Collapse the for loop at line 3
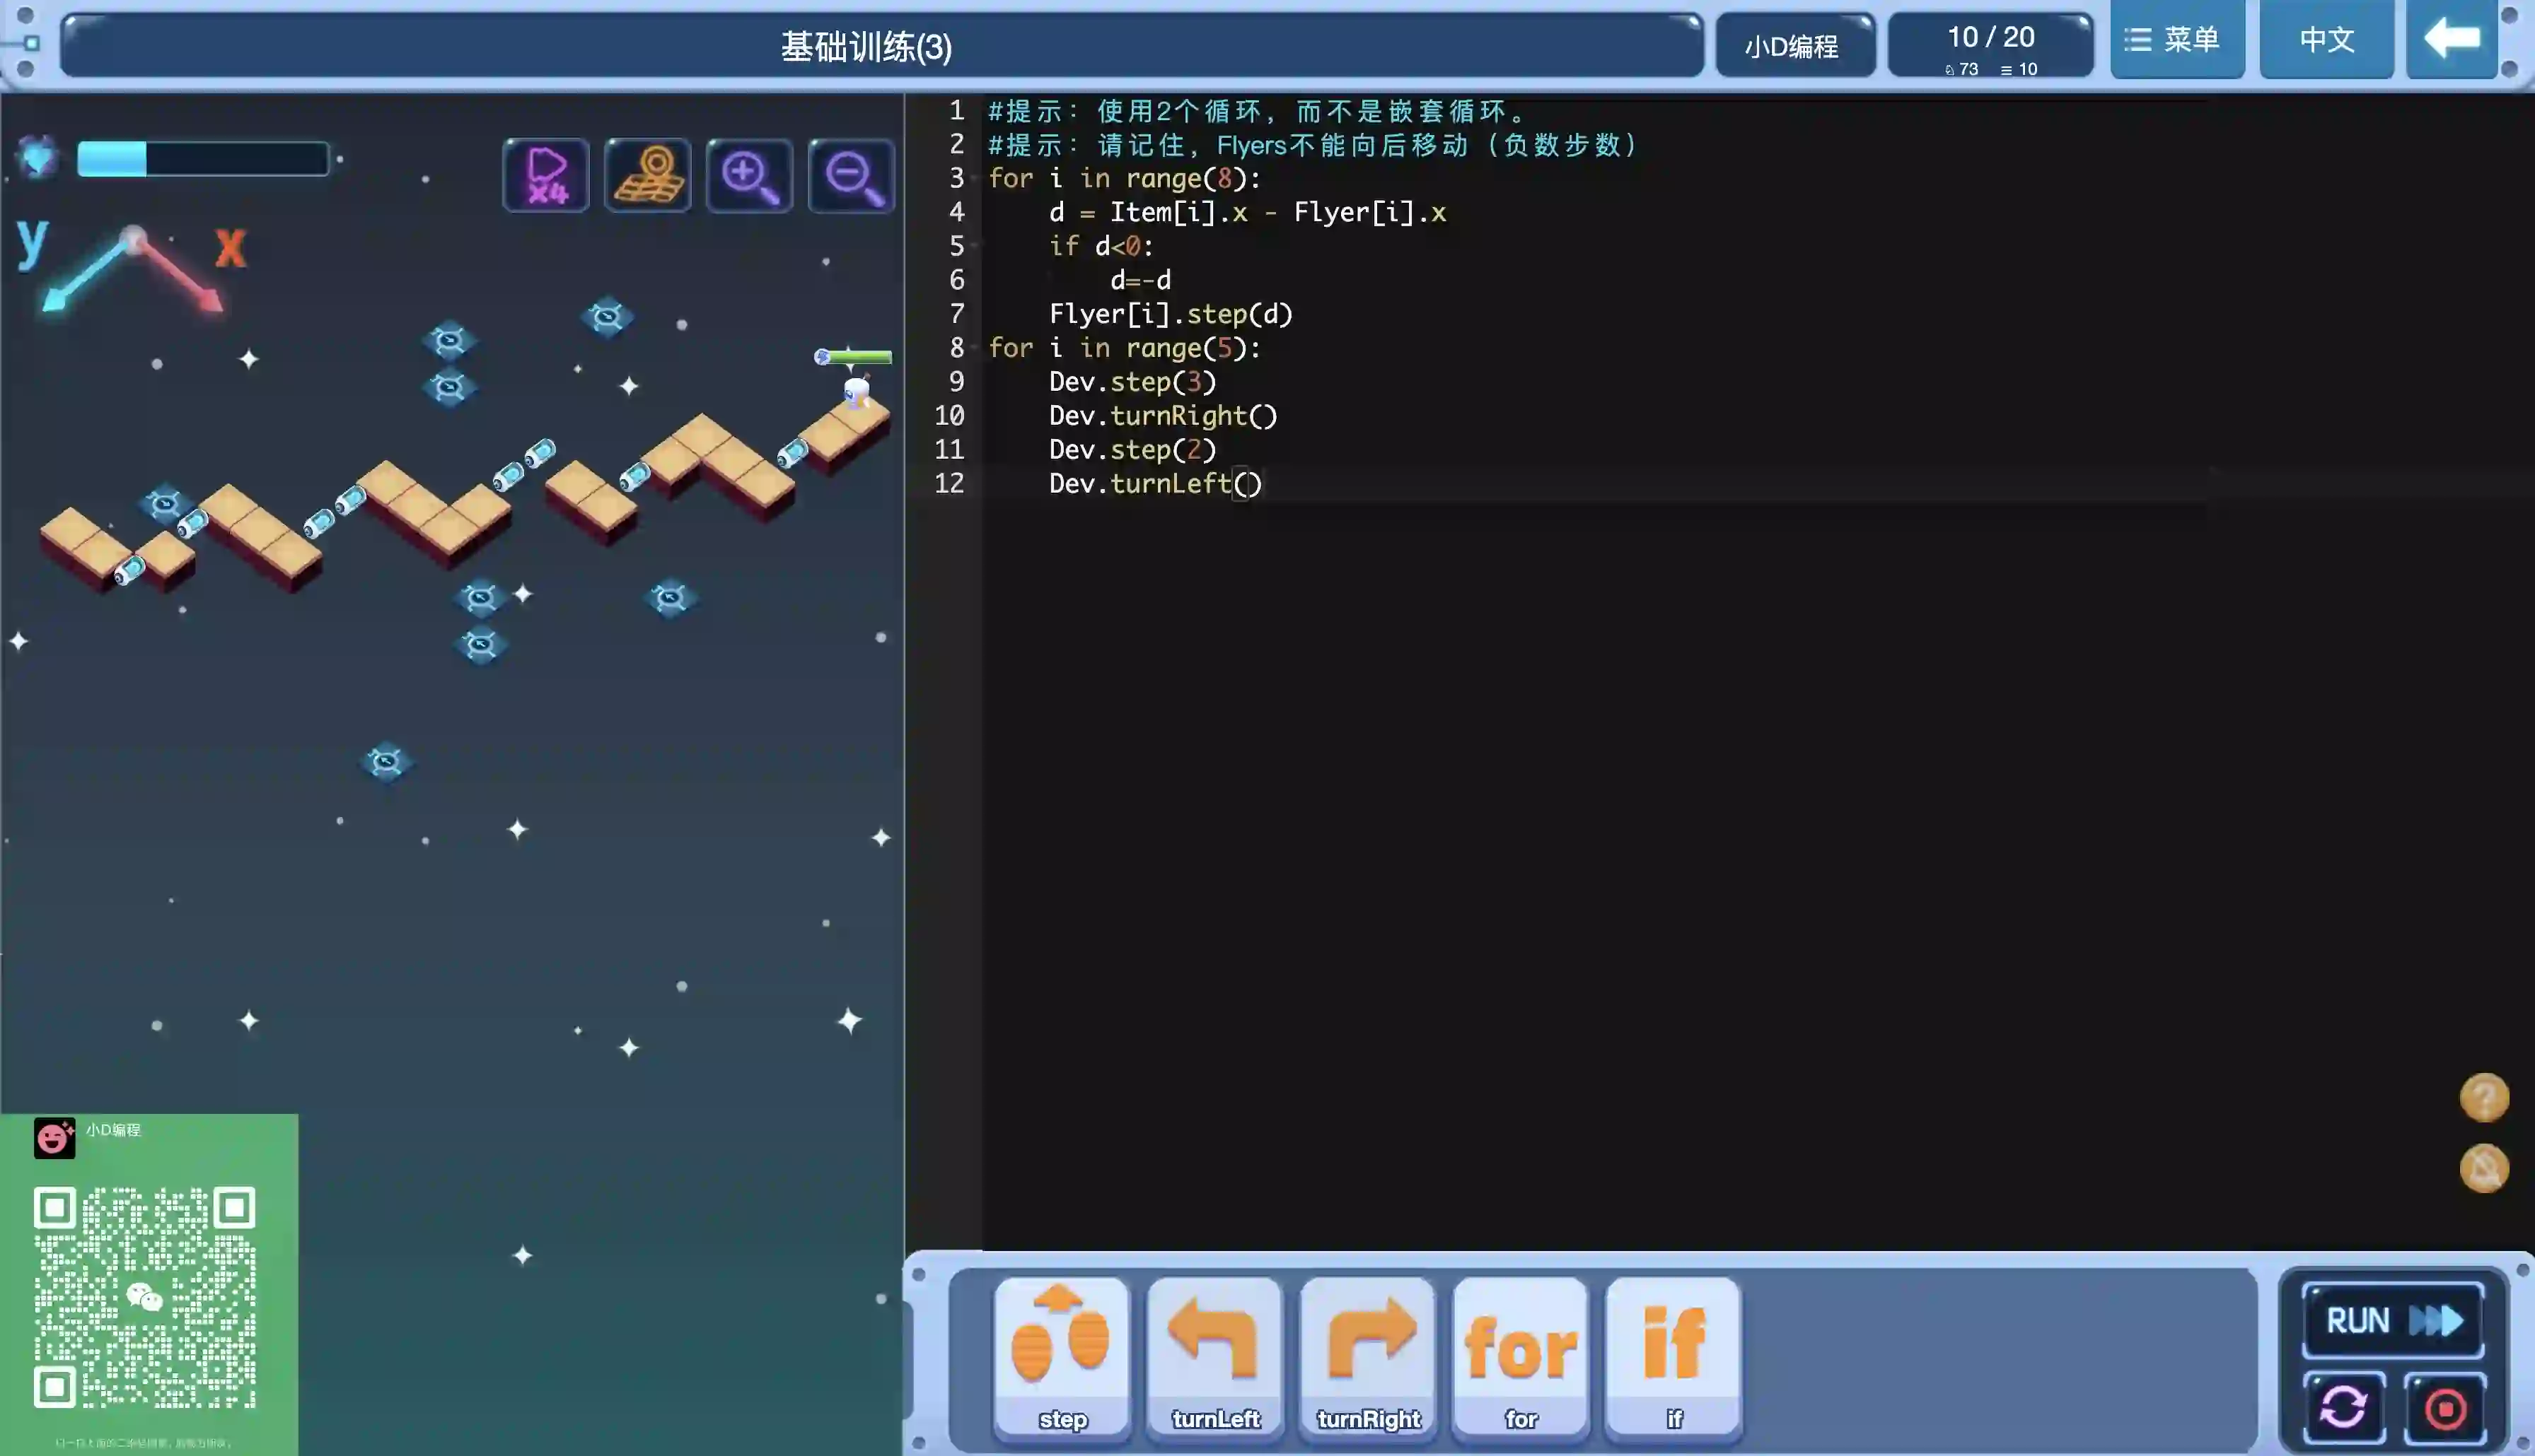The height and width of the screenshot is (1456, 2535). click(975, 179)
